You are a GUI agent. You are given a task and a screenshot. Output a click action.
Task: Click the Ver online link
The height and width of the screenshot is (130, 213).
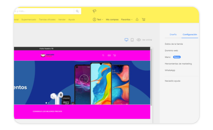[147, 40]
